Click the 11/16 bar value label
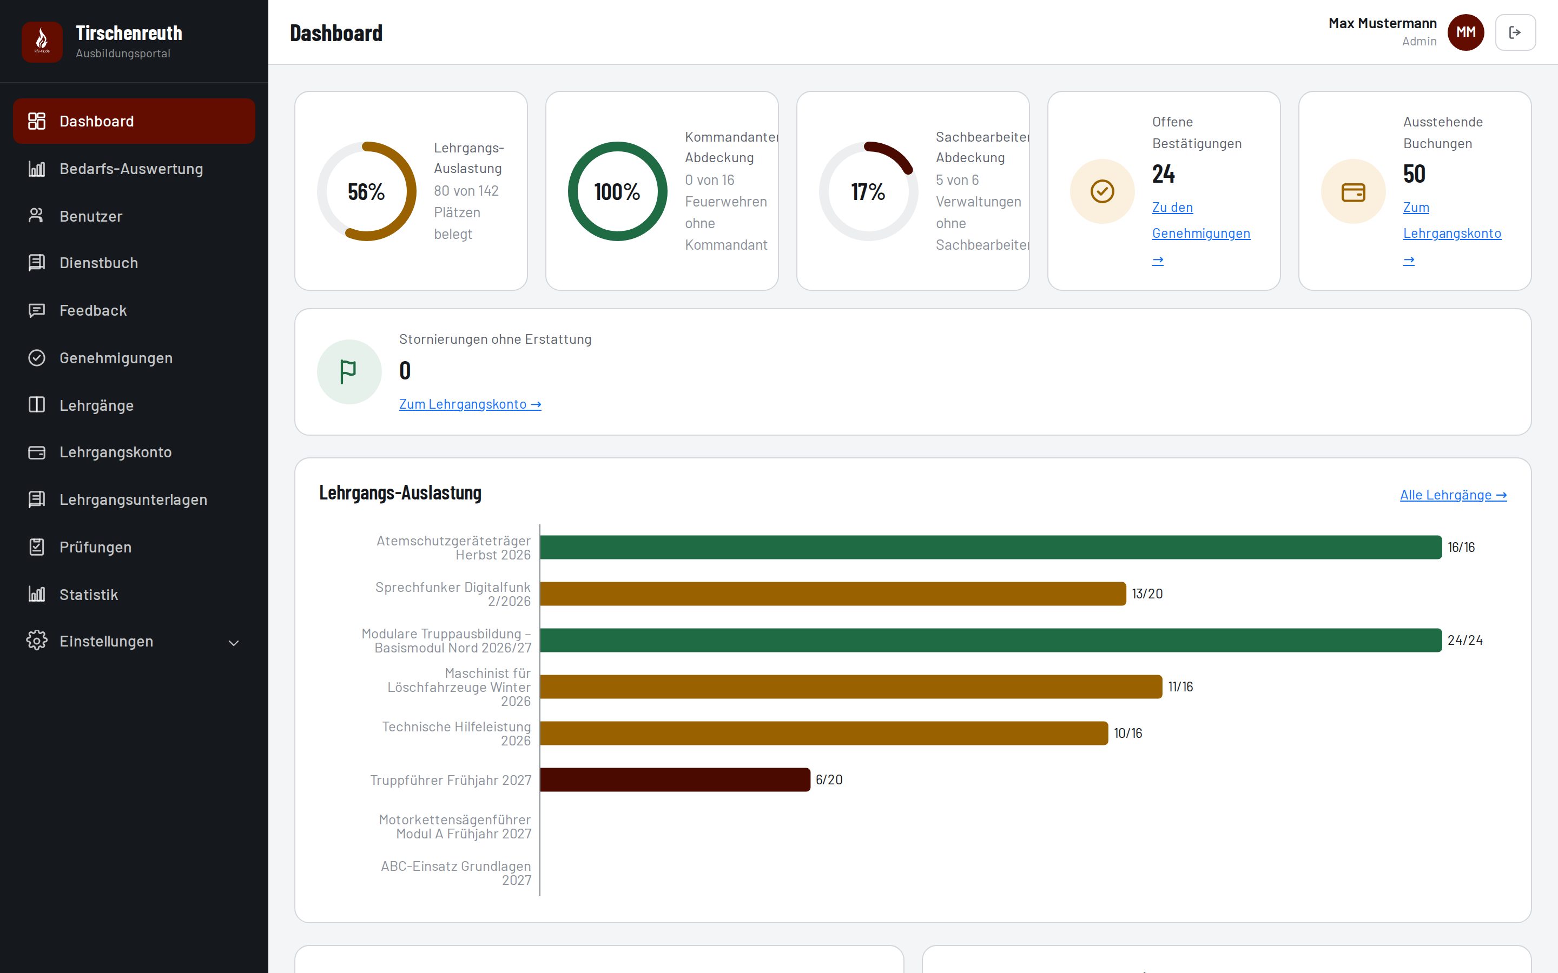Image resolution: width=1558 pixels, height=973 pixels. 1180,687
